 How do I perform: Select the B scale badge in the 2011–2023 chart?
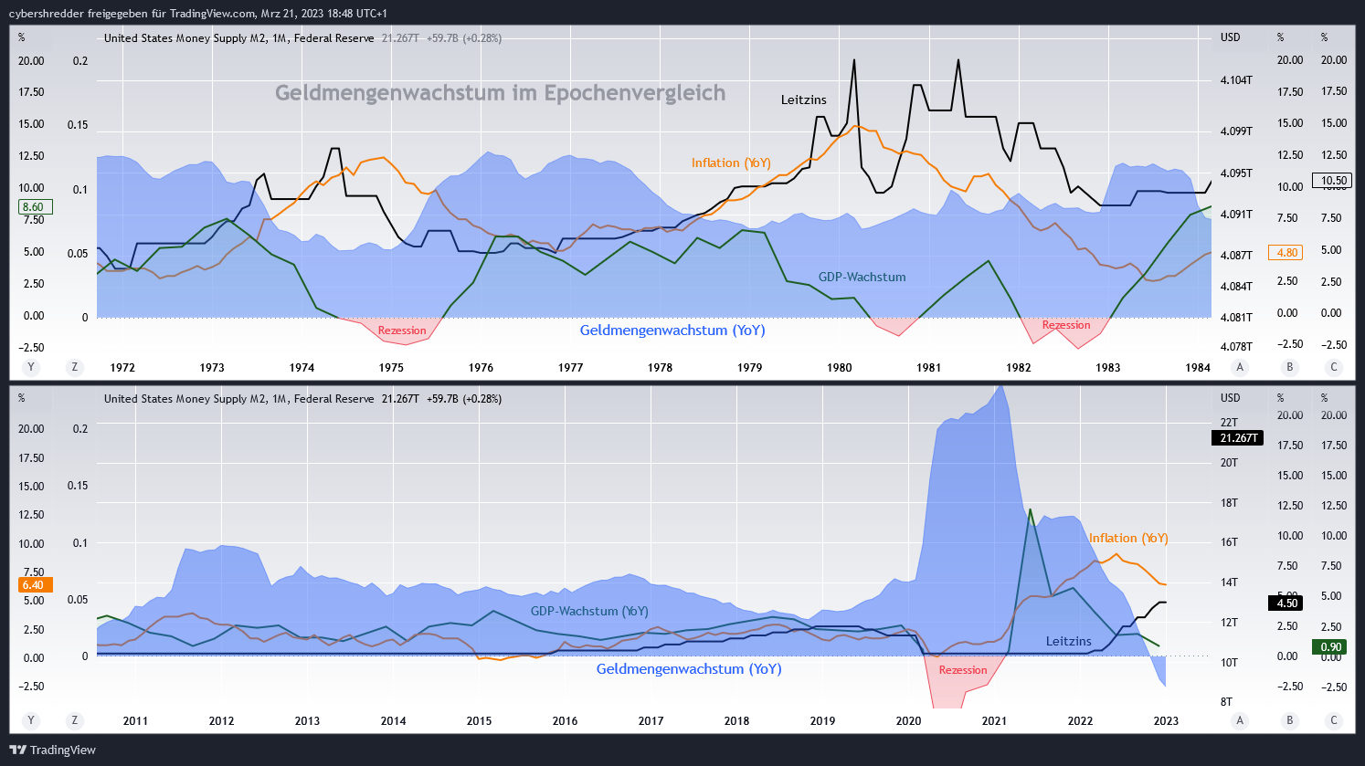[x=1290, y=720]
